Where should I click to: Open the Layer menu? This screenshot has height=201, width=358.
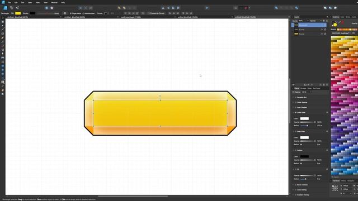pos(30,2)
